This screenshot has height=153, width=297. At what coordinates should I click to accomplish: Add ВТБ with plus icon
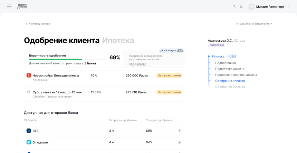[179, 131]
